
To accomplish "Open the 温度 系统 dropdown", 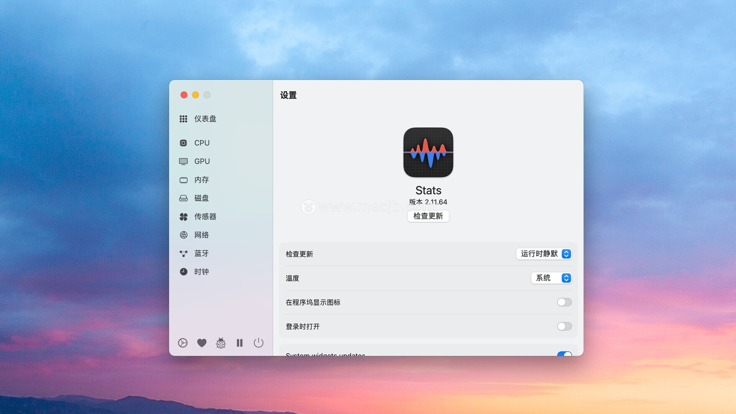I will (x=551, y=278).
